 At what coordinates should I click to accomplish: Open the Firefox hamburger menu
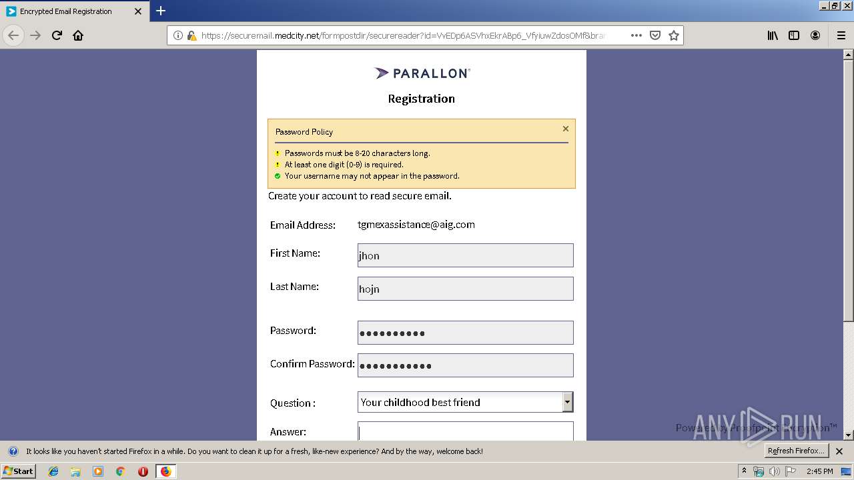(x=841, y=35)
